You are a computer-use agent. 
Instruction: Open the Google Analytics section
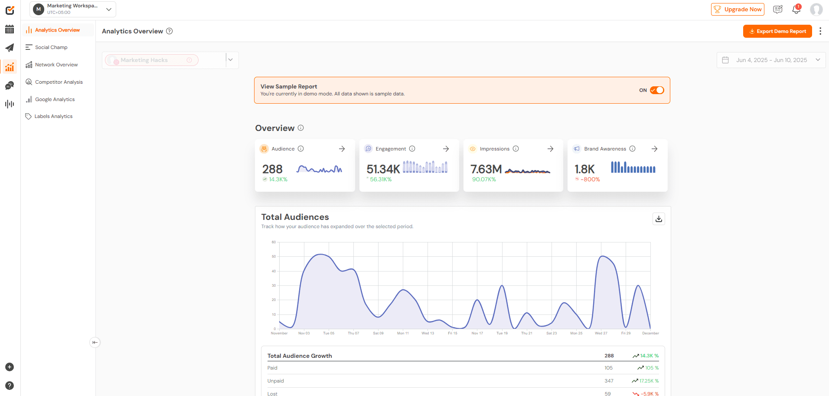[x=55, y=99]
